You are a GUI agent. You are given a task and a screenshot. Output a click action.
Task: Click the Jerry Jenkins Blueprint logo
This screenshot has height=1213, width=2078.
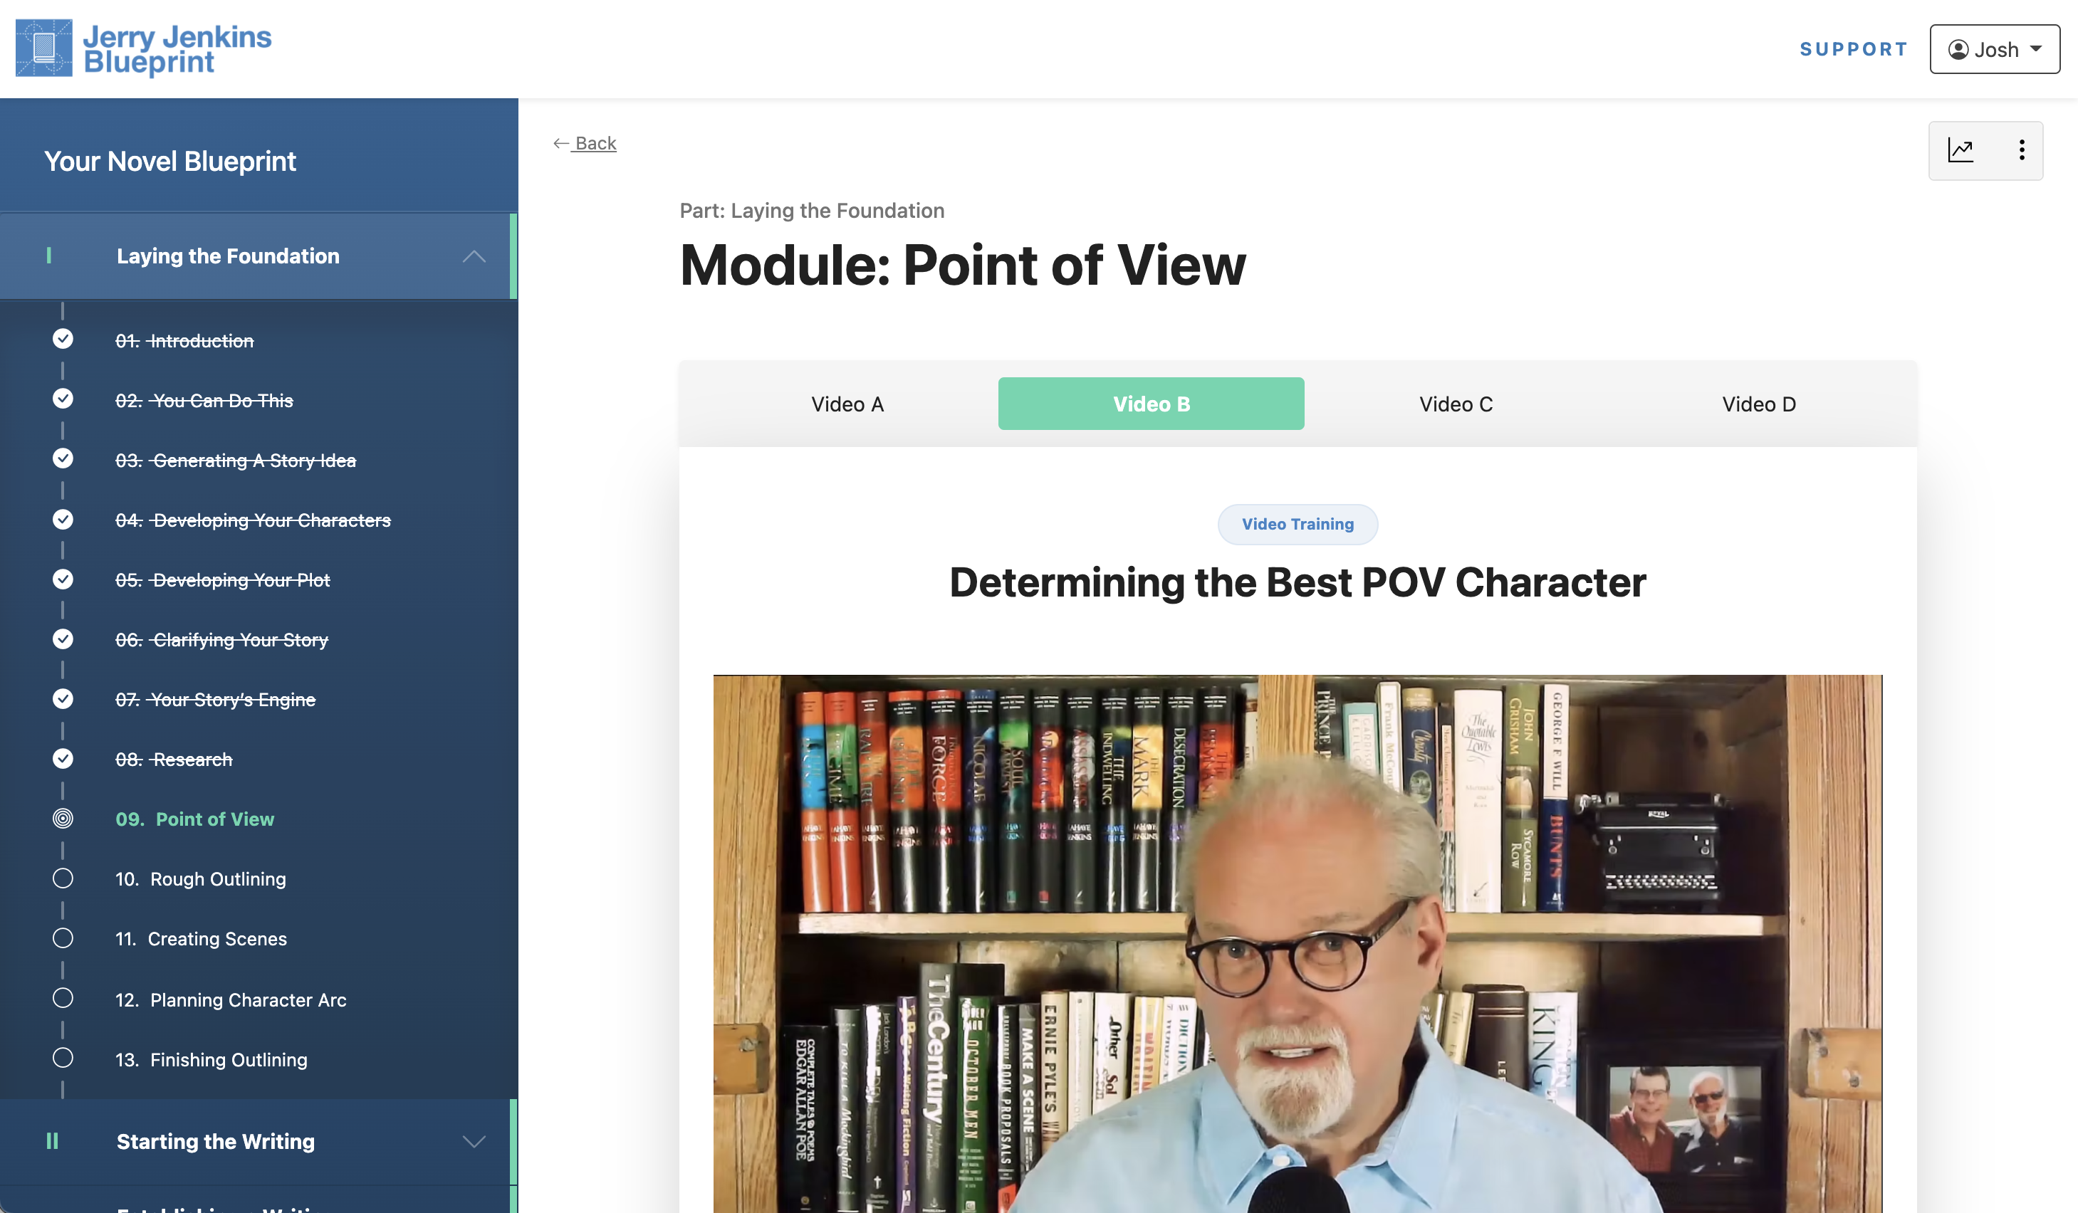[x=143, y=48]
